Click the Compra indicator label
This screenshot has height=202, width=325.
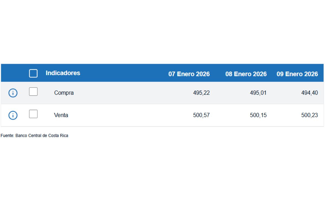(64, 93)
